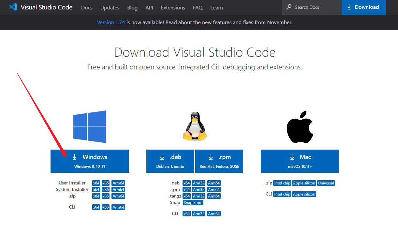
Task: Open the FAQ nav link
Action: (x=198, y=7)
